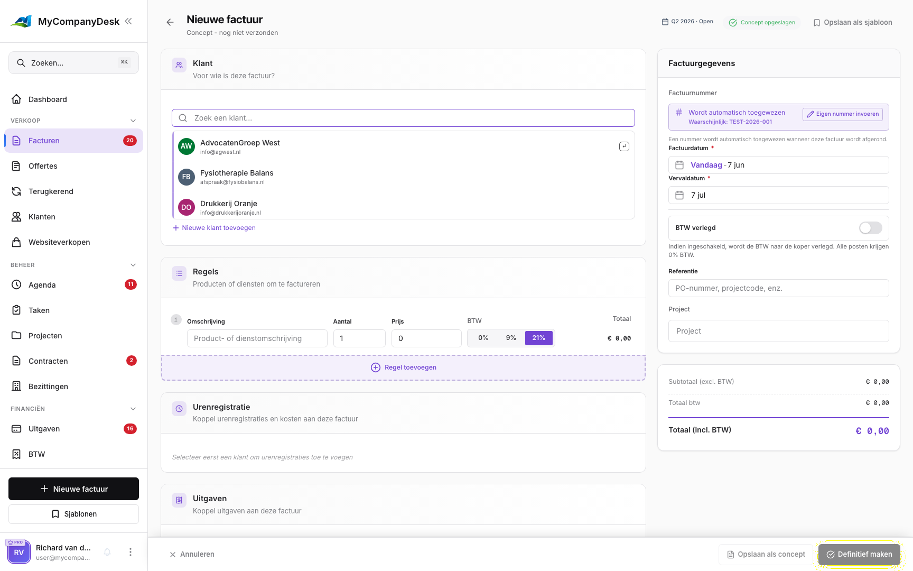Click the hash icon in Factuurnummer box
Screen dimensions: 913x571
(x=679, y=112)
